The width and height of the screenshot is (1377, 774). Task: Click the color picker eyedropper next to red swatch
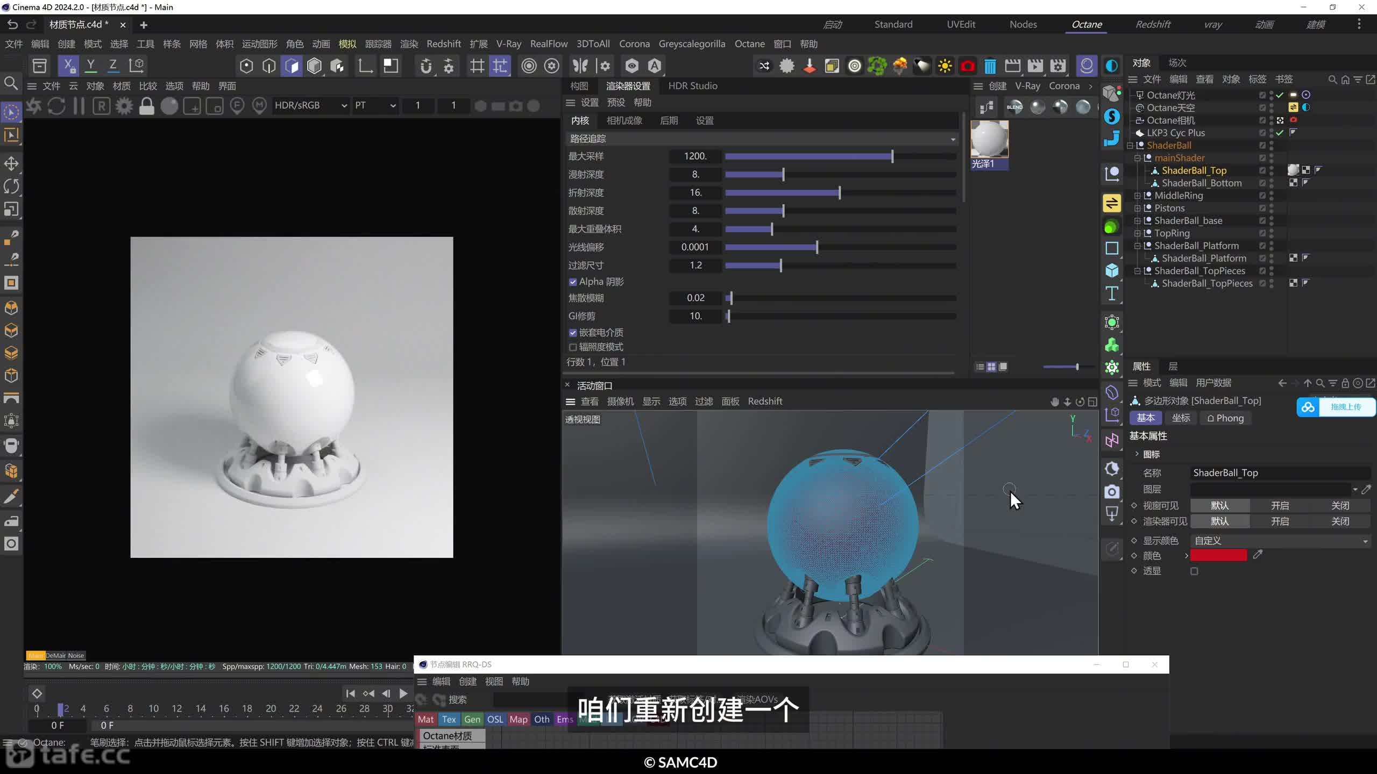coord(1258,555)
